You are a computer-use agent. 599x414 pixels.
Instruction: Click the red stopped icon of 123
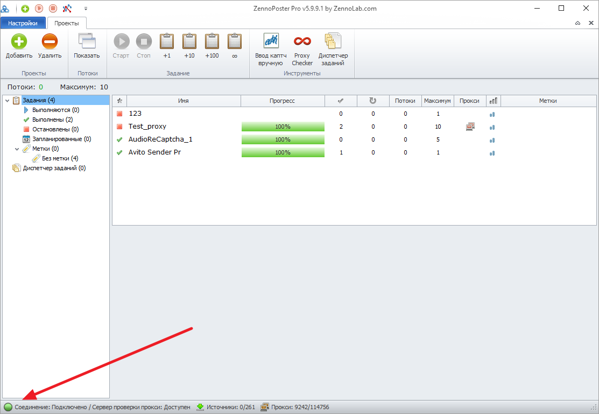119,114
